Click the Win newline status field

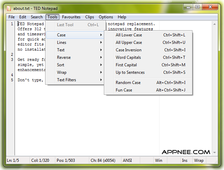[160, 160]
